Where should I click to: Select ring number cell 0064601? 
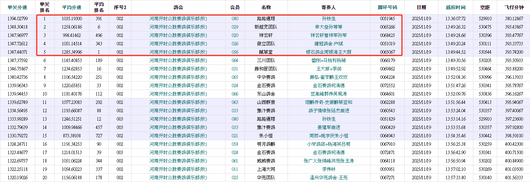(x=387, y=94)
